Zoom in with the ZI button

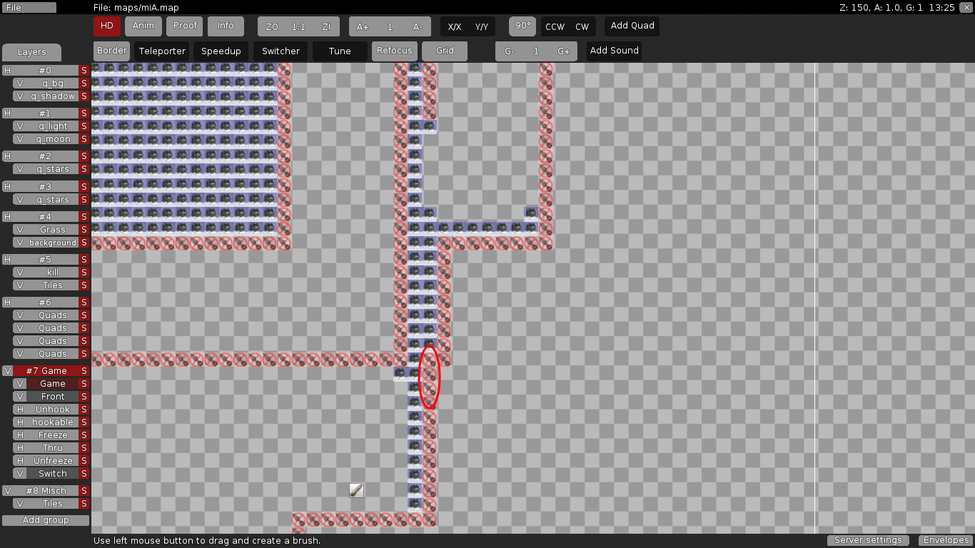pyautogui.click(x=326, y=27)
